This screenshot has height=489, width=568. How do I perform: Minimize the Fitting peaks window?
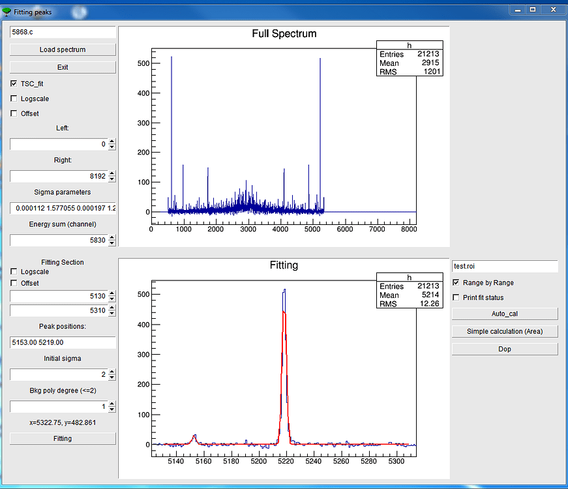click(x=518, y=10)
